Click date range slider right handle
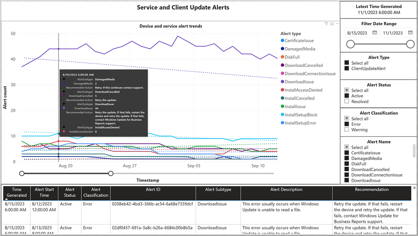This screenshot has width=418, height=236. tap(410, 44)
